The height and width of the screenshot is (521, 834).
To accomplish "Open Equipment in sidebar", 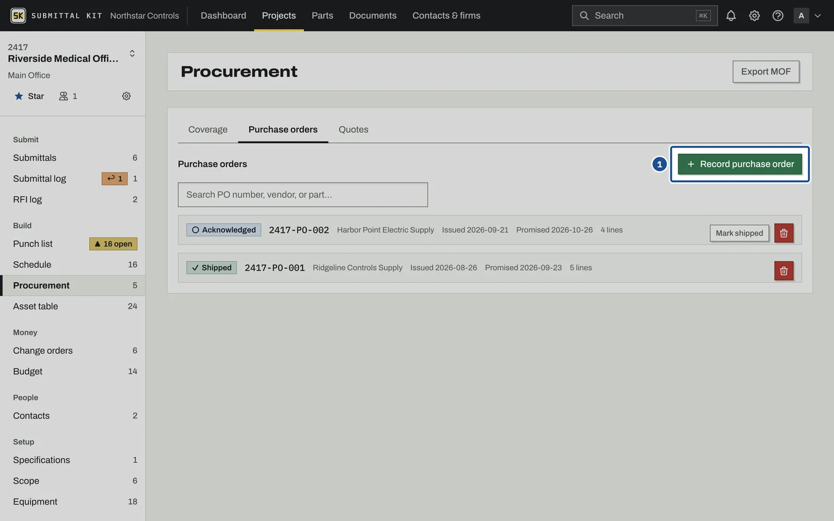I will [x=73, y=502].
